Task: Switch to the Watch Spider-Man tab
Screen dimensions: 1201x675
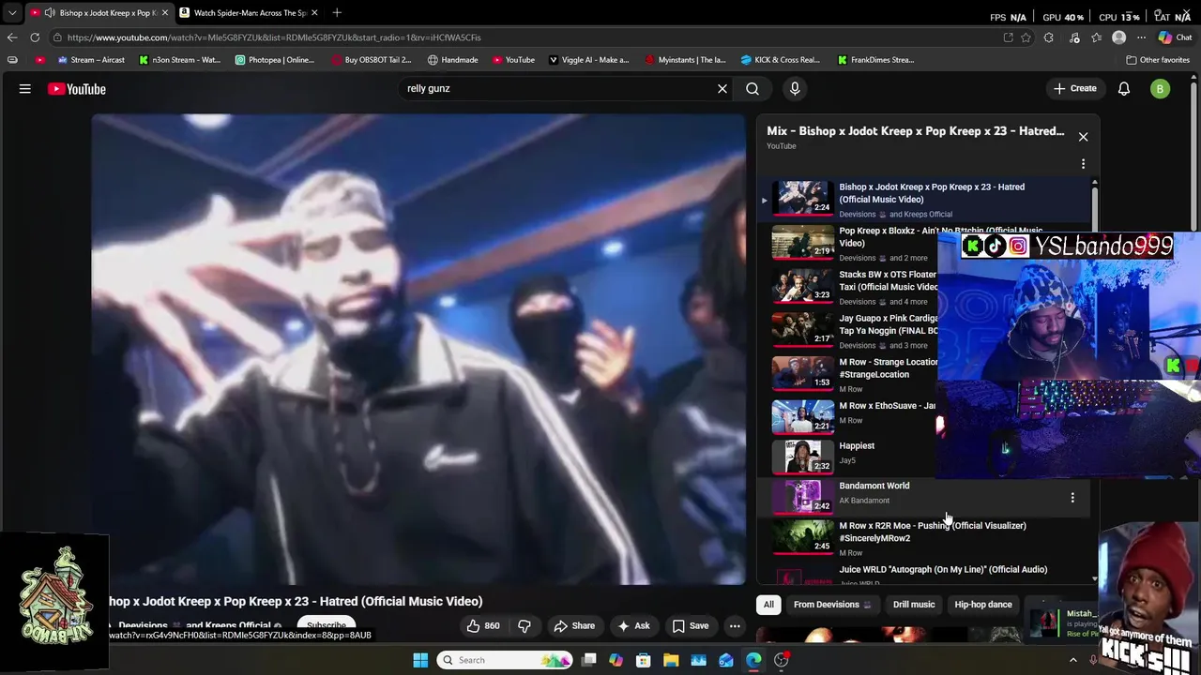Action: tap(250, 13)
